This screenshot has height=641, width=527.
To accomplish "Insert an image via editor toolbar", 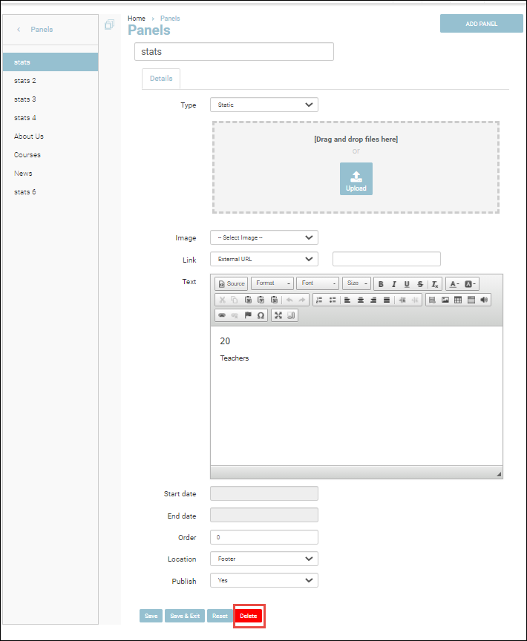I will coord(445,300).
